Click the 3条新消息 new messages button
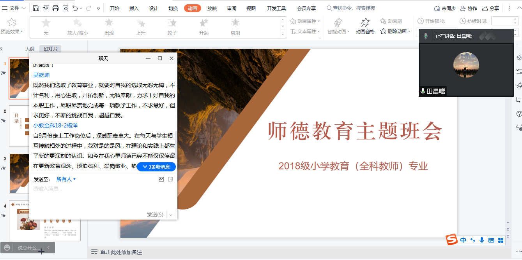This screenshot has height=260, width=522. click(156, 167)
